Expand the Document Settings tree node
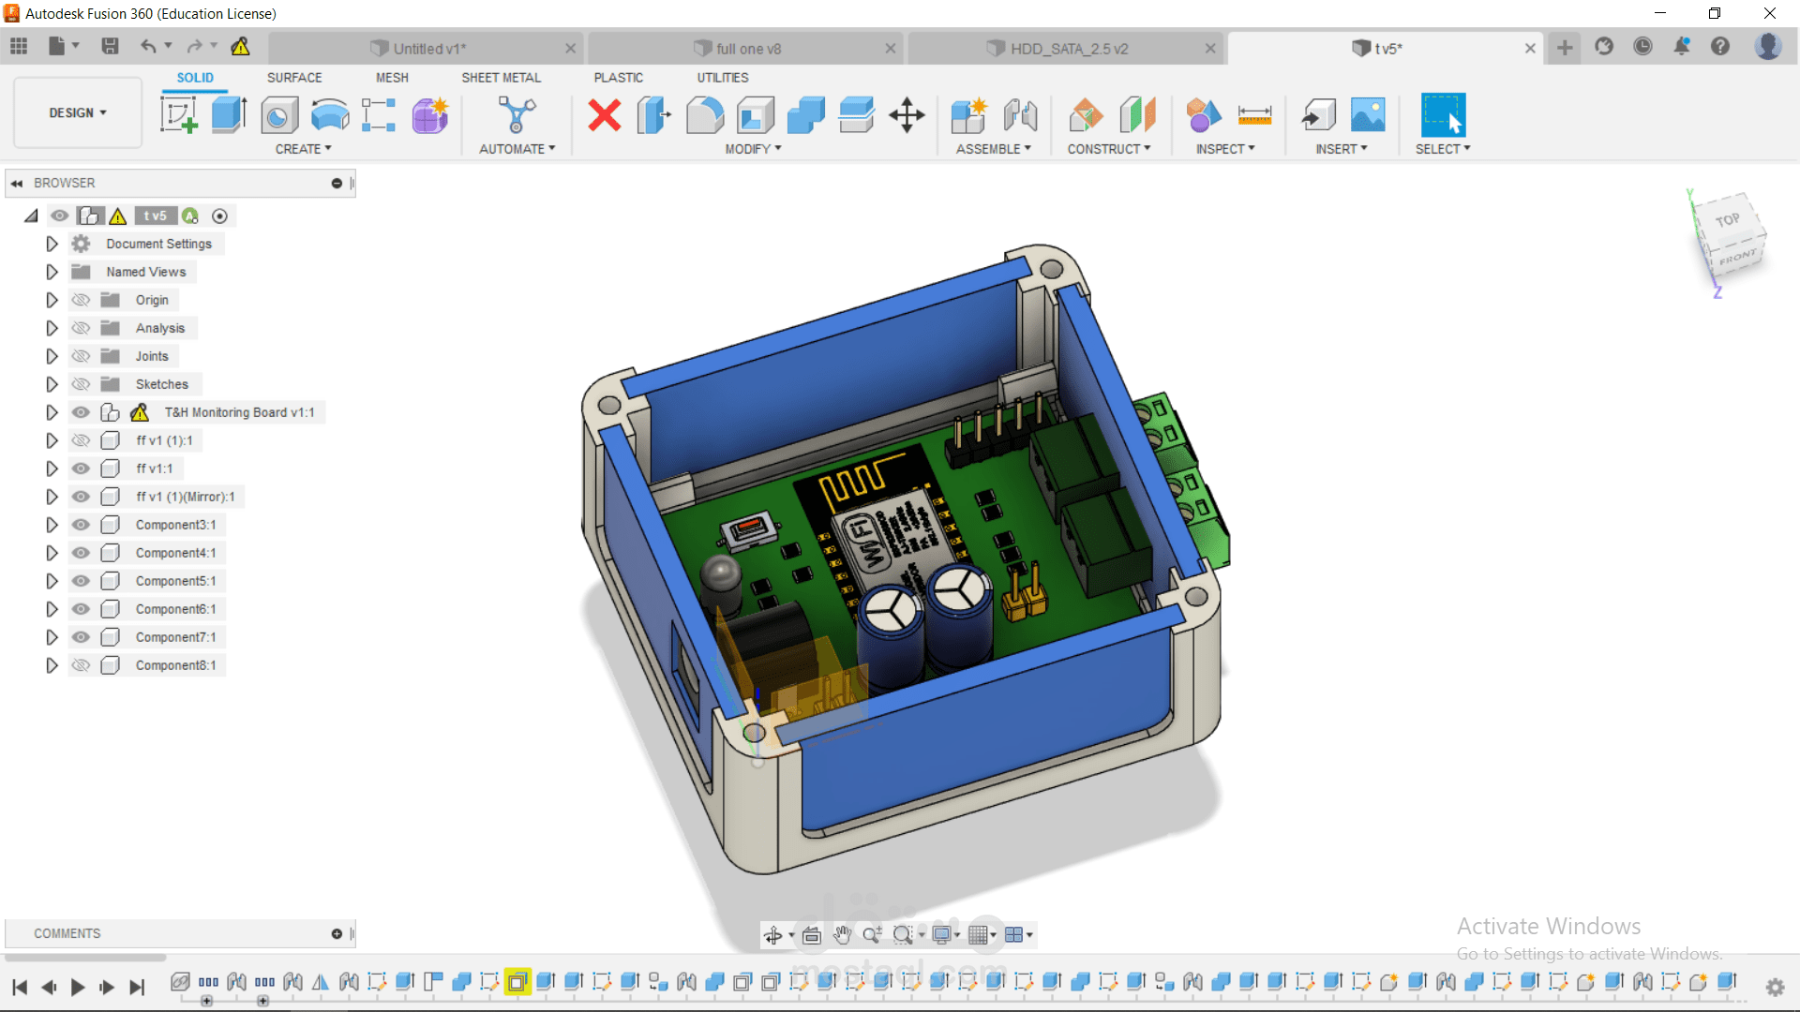Viewport: 1800px width, 1012px height. click(x=52, y=244)
